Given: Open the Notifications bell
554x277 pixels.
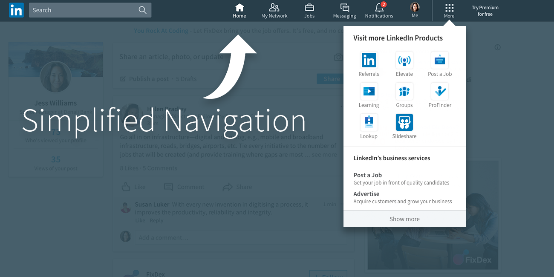Looking at the screenshot, I should [379, 11].
